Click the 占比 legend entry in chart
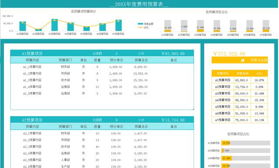 (x=143, y=27)
